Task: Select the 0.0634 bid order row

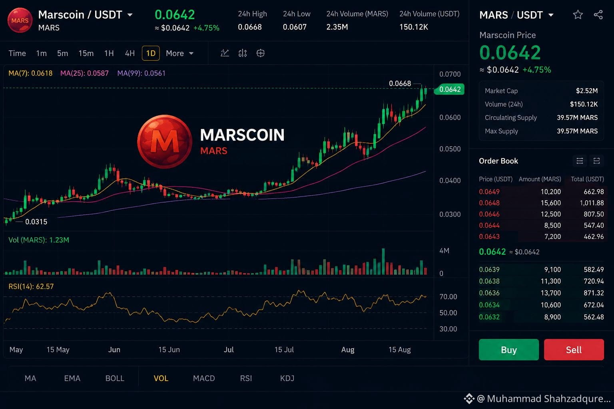Action: coord(541,305)
